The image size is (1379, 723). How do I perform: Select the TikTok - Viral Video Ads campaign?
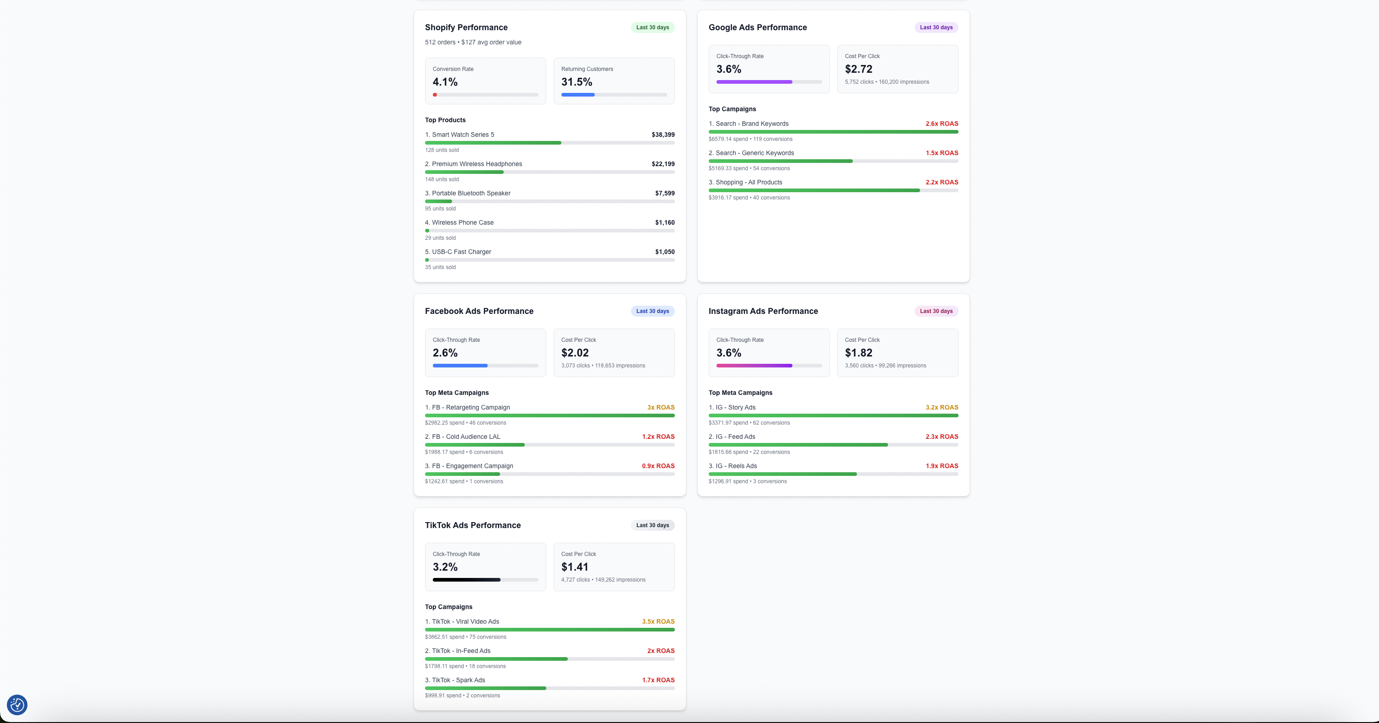tap(463, 621)
